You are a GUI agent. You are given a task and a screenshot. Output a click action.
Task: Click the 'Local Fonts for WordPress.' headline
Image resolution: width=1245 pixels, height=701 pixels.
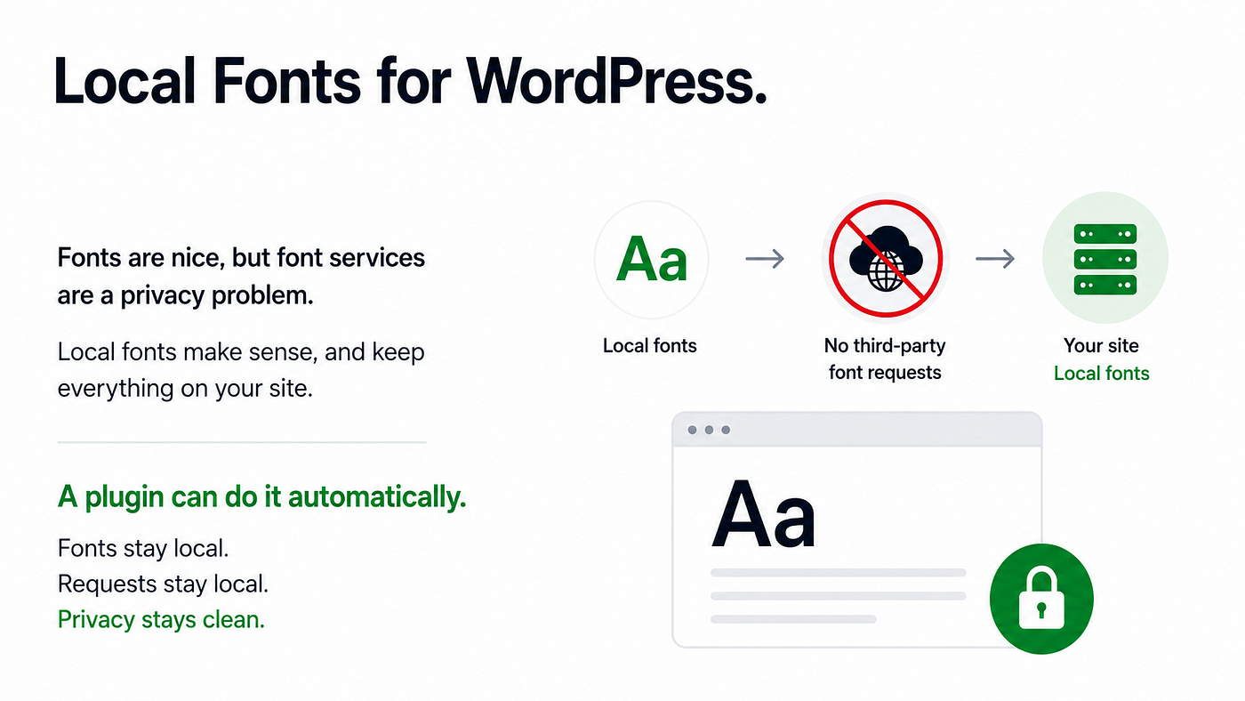410,82
